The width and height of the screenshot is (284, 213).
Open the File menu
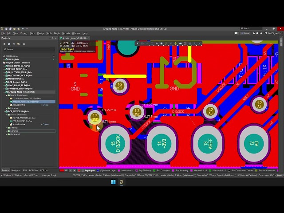pyautogui.click(x=3, y=33)
